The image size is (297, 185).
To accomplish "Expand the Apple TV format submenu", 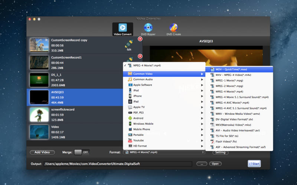I will [x=164, y=107].
